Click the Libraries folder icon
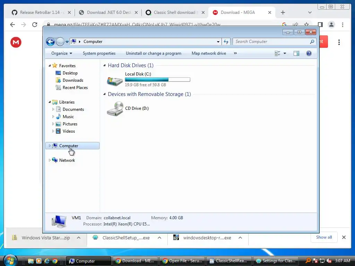355x266 pixels. (x=54, y=102)
